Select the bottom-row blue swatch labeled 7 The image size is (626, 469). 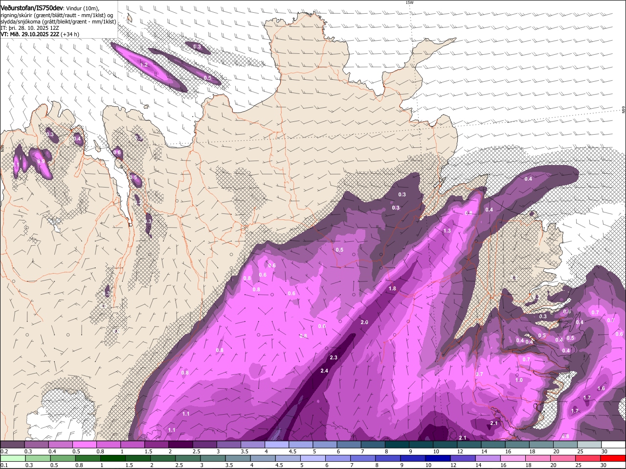tap(363, 458)
